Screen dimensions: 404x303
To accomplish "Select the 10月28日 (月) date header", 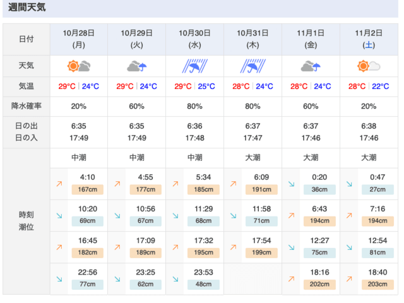I will tap(79, 39).
